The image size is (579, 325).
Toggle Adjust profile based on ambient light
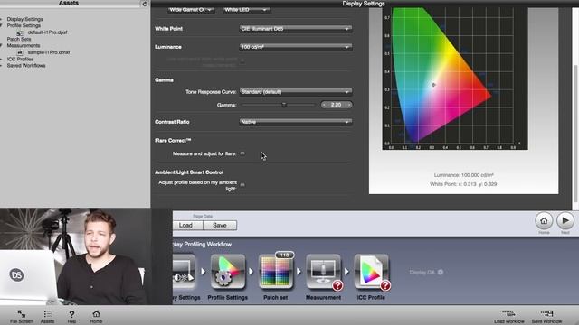click(242, 184)
